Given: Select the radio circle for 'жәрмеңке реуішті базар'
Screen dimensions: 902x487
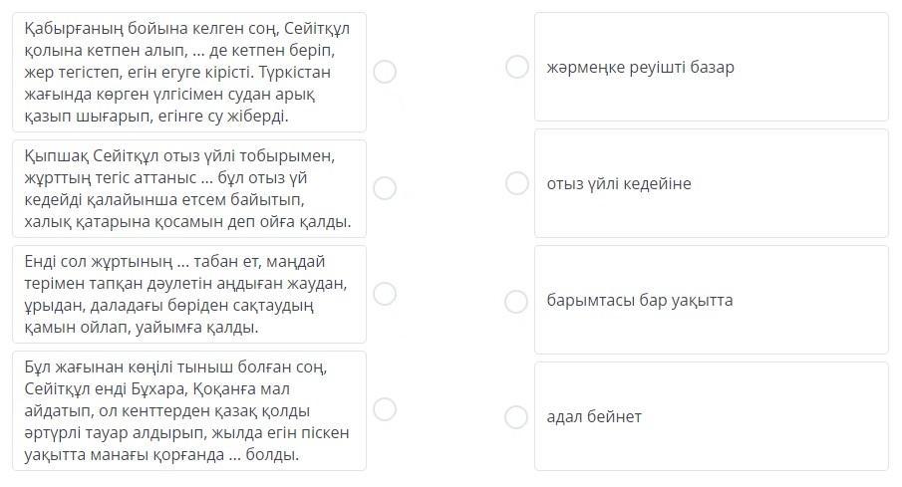Looking at the screenshot, I should tap(516, 67).
